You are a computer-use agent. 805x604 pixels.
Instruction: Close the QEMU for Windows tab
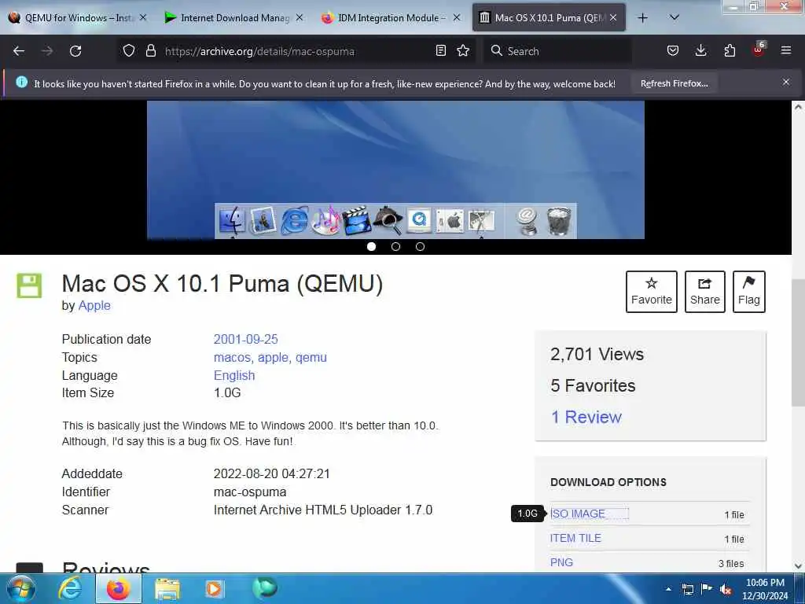143,17
